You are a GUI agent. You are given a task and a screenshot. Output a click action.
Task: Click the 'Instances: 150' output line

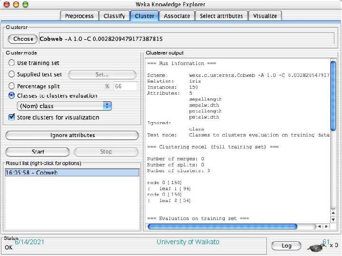pyautogui.click(x=172, y=87)
